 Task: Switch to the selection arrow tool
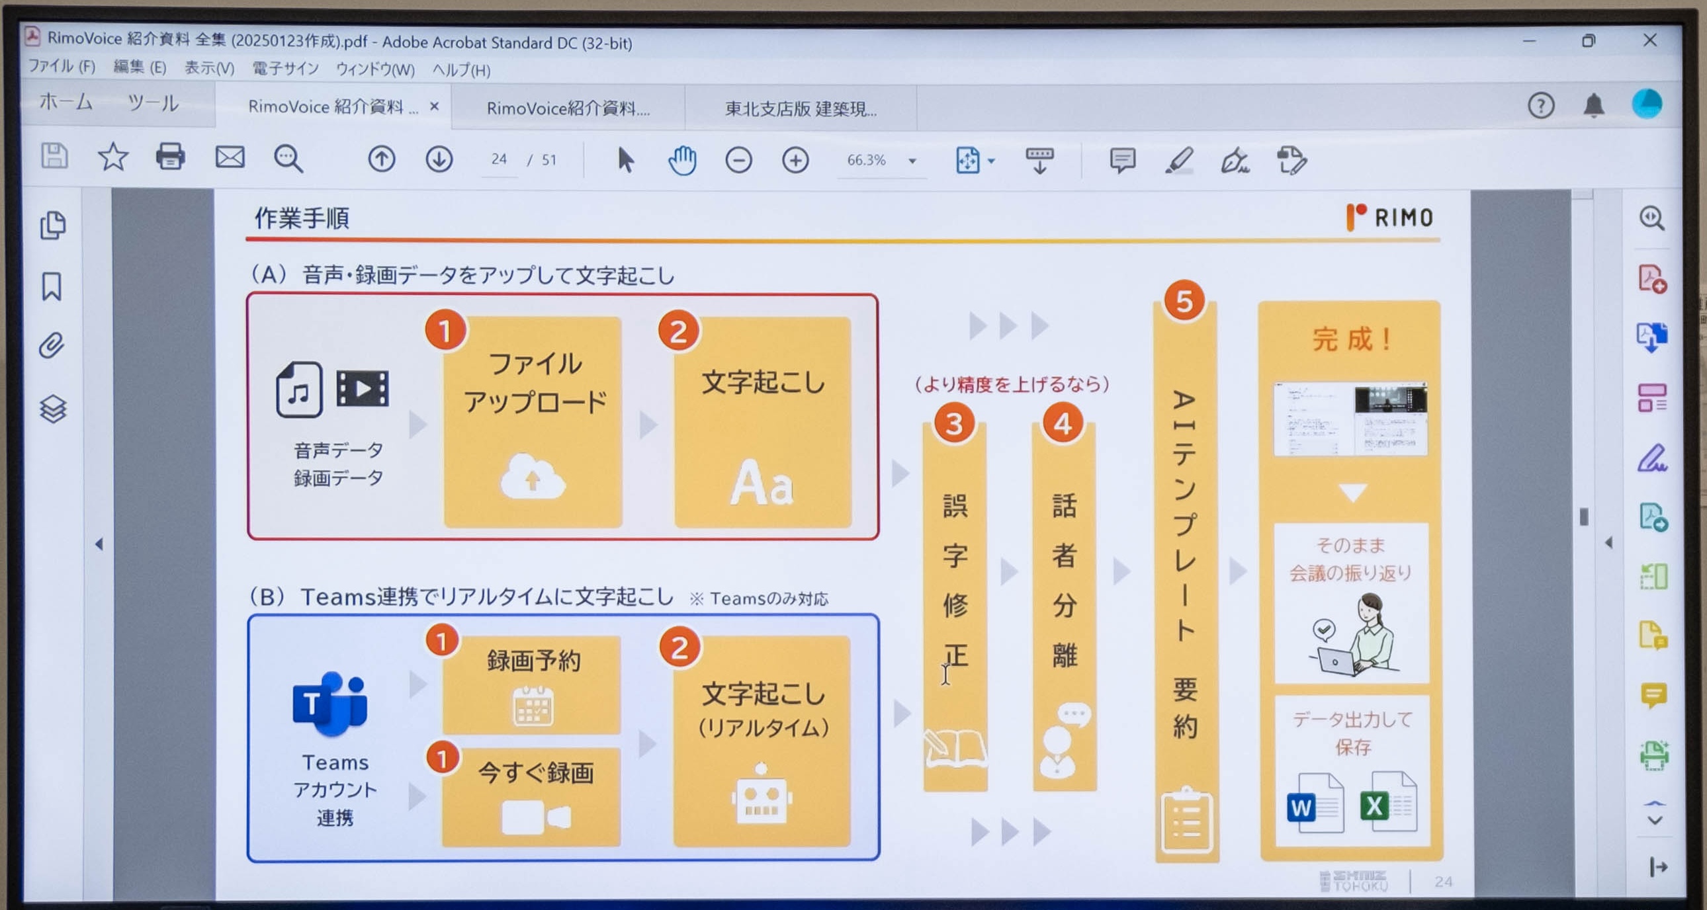click(x=625, y=160)
